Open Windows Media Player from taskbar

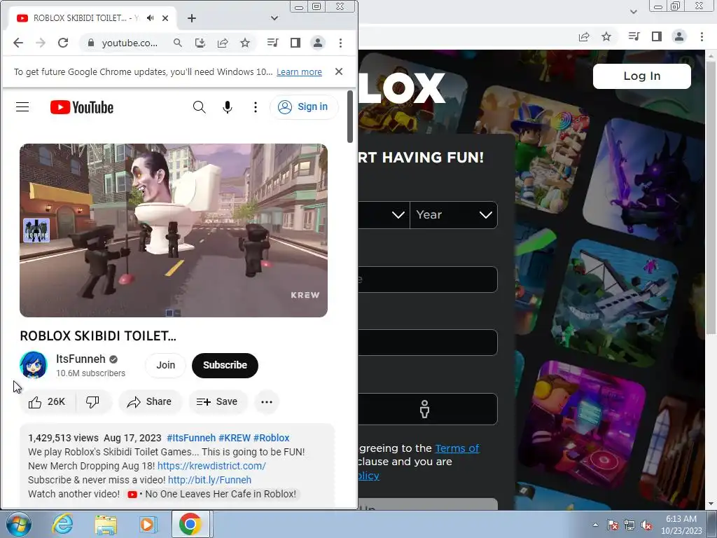tap(148, 524)
